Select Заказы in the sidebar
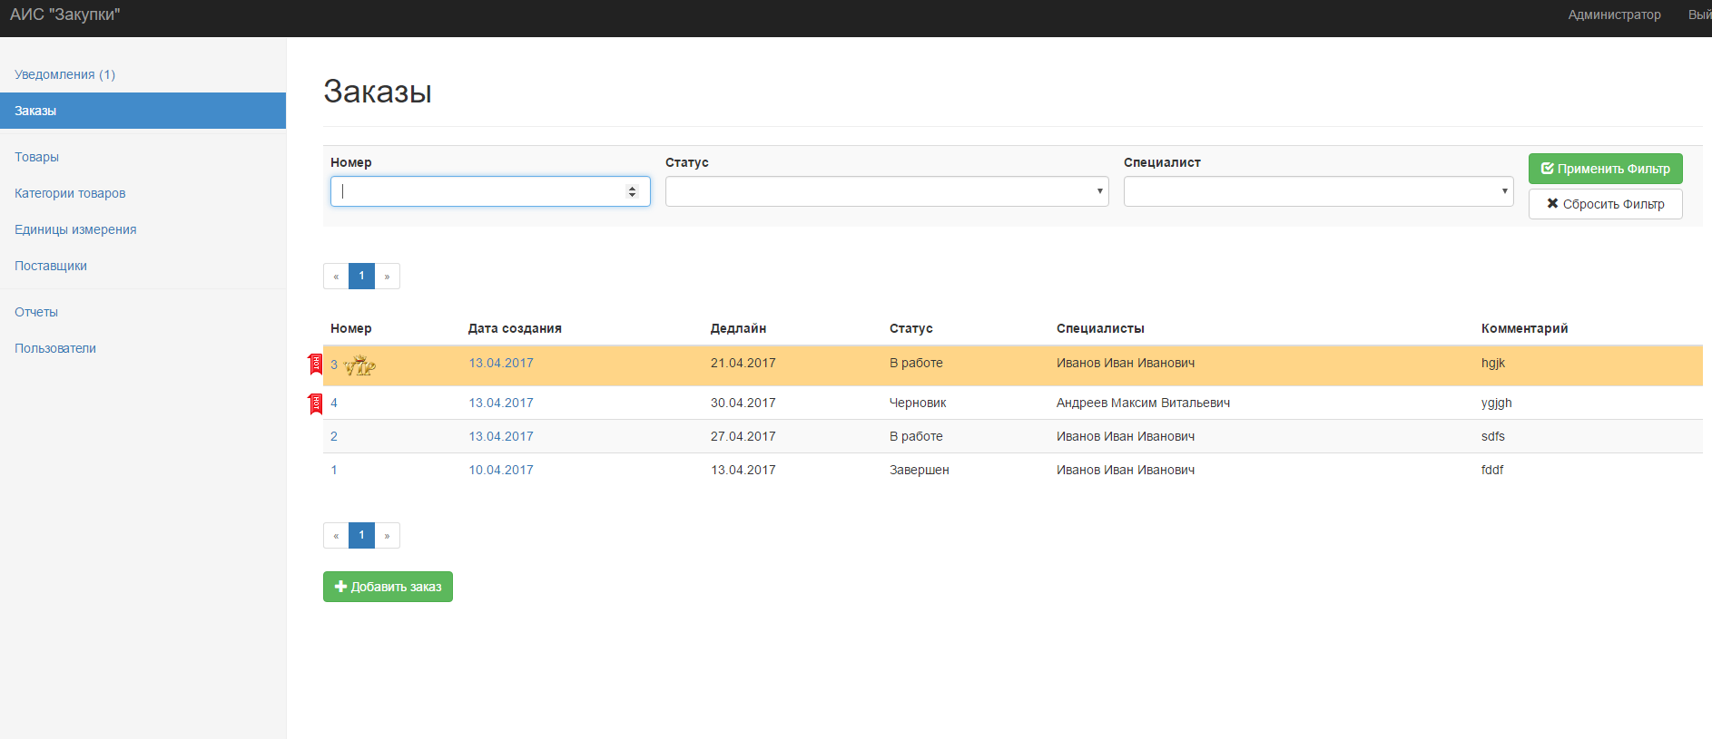The width and height of the screenshot is (1712, 739). click(143, 111)
